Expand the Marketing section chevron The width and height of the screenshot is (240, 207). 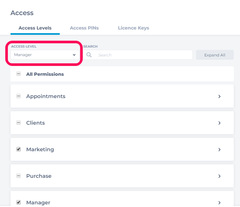[219, 150]
